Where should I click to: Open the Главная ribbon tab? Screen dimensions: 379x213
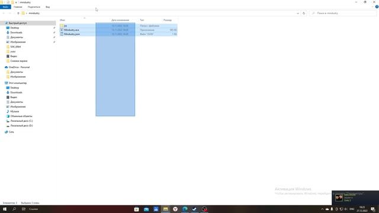click(x=18, y=7)
